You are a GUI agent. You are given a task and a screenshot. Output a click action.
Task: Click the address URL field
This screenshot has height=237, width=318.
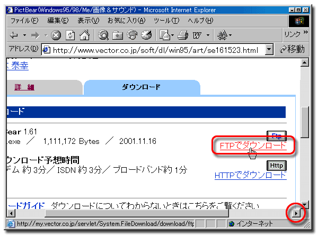155,50
